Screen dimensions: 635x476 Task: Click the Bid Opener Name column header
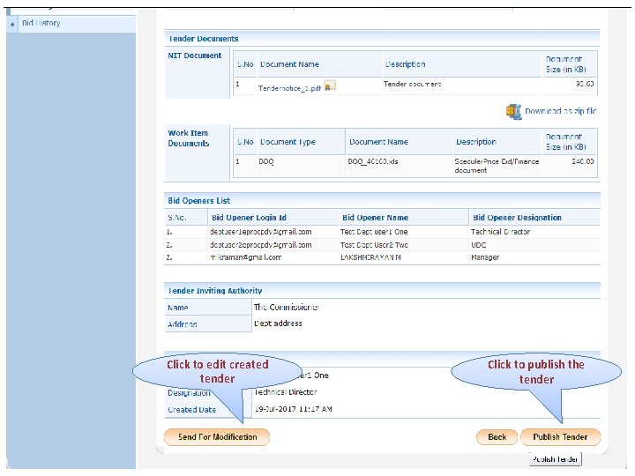(x=375, y=218)
